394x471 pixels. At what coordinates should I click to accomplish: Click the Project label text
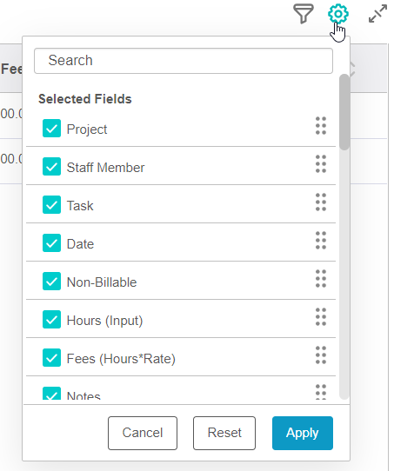87,129
